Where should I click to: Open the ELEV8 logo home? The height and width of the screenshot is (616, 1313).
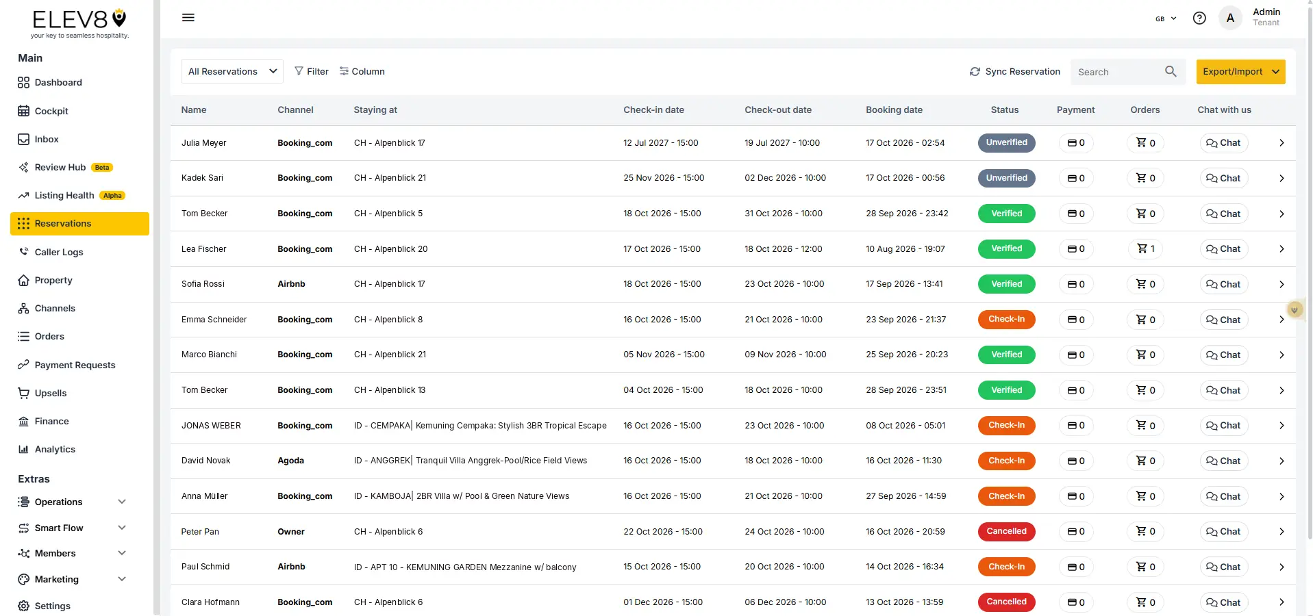point(79,23)
